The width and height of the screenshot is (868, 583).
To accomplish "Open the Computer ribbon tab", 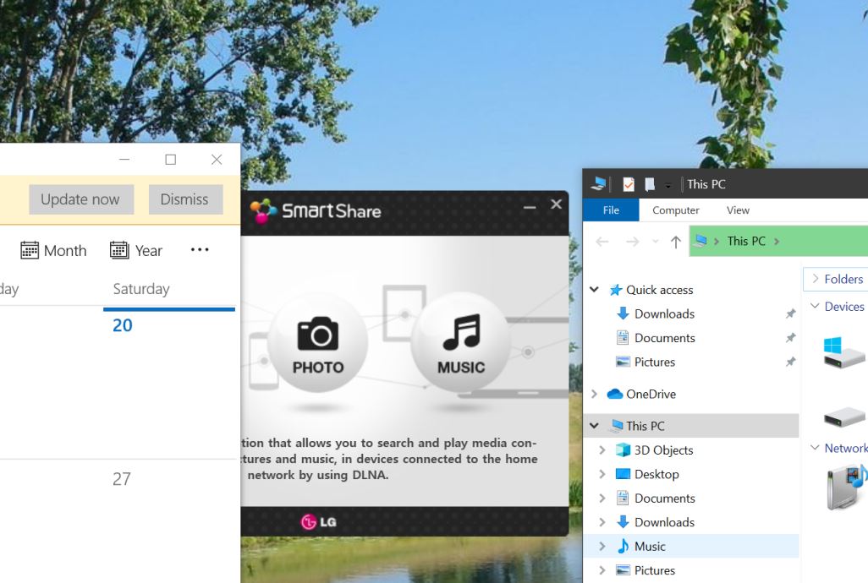I will coord(675,210).
